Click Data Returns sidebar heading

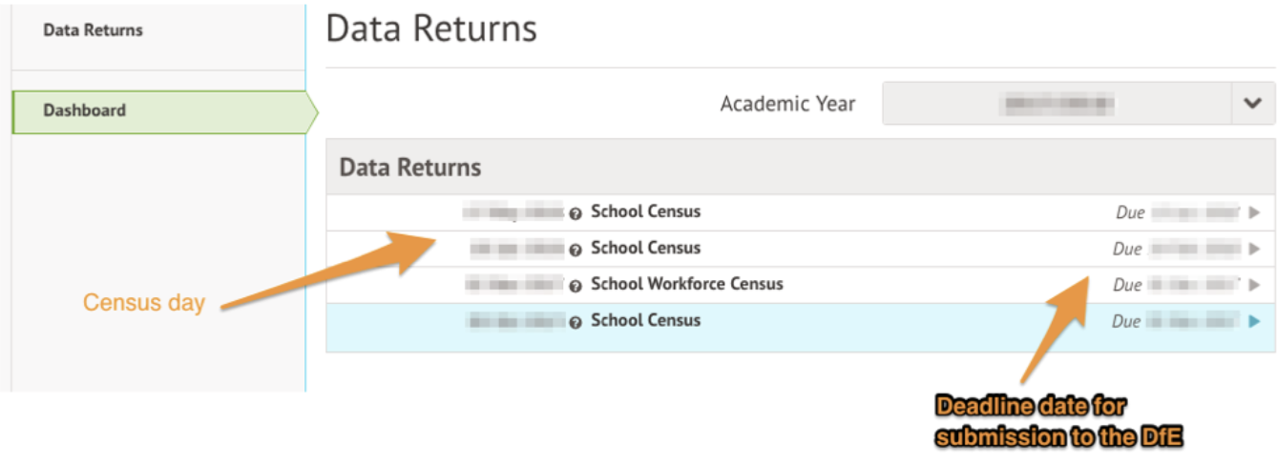coord(93,30)
